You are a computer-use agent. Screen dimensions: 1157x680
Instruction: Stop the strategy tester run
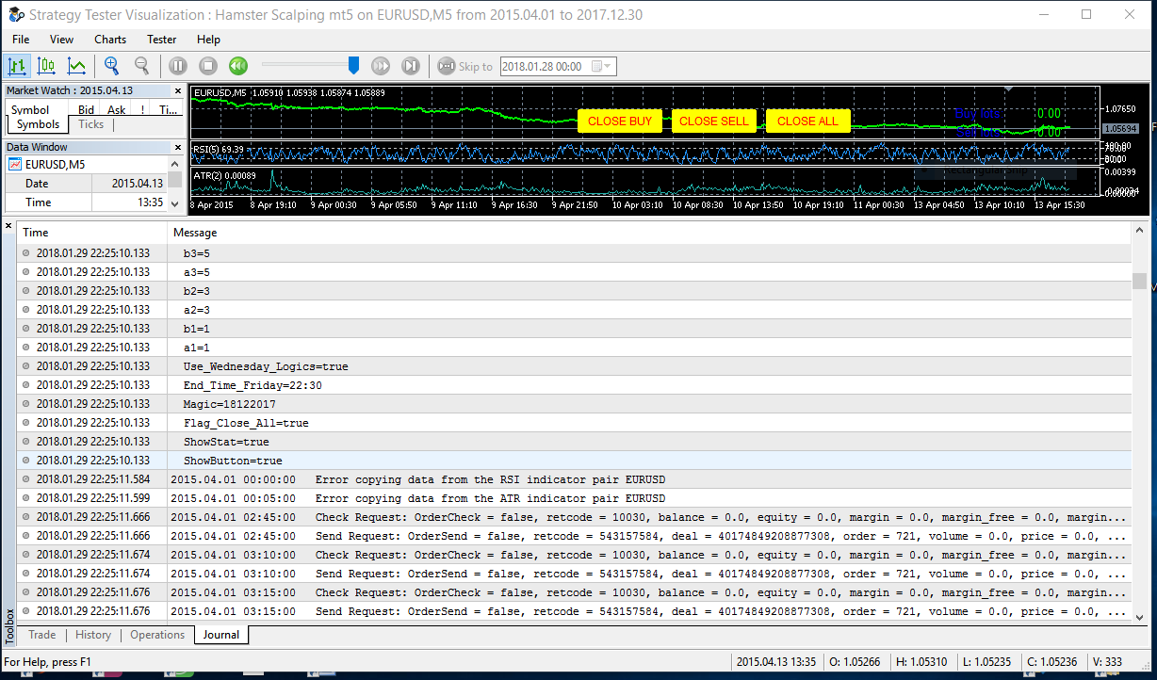[x=208, y=66]
